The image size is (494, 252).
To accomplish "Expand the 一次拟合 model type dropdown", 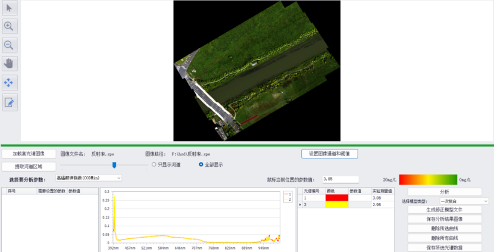I will point(464,201).
